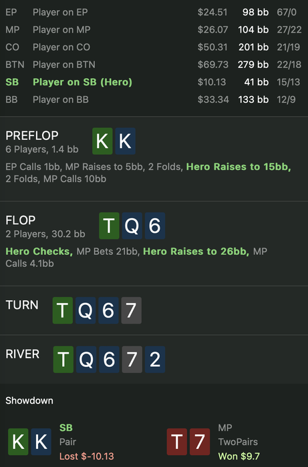
Task: Click the PREFLOP section heading
Action: 32,136
